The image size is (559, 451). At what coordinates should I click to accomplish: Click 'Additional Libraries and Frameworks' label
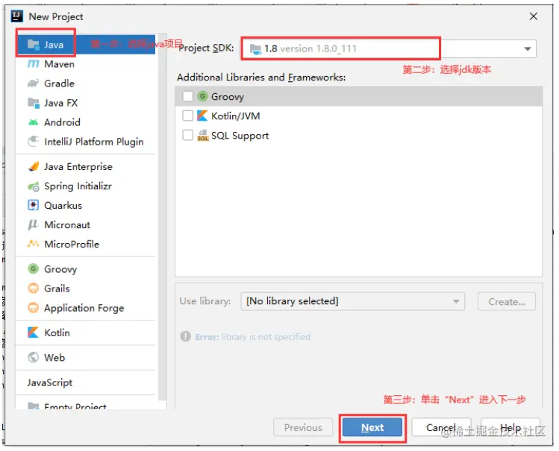261,78
